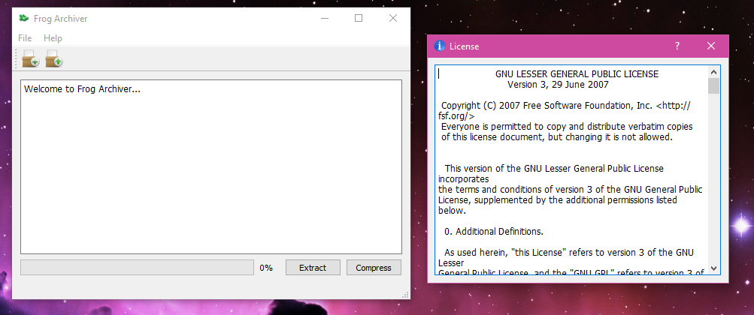The image size is (754, 315).
Task: Click the License scrollbar thumb
Action: [x=713, y=85]
